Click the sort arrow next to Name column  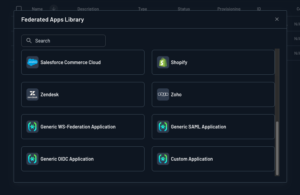(x=54, y=9)
